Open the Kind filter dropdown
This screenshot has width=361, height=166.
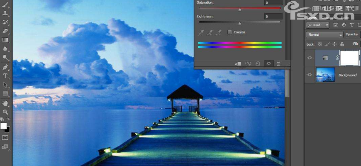(x=318, y=25)
